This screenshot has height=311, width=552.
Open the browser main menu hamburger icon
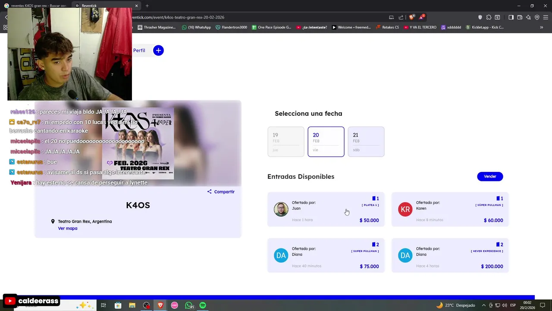[546, 17]
